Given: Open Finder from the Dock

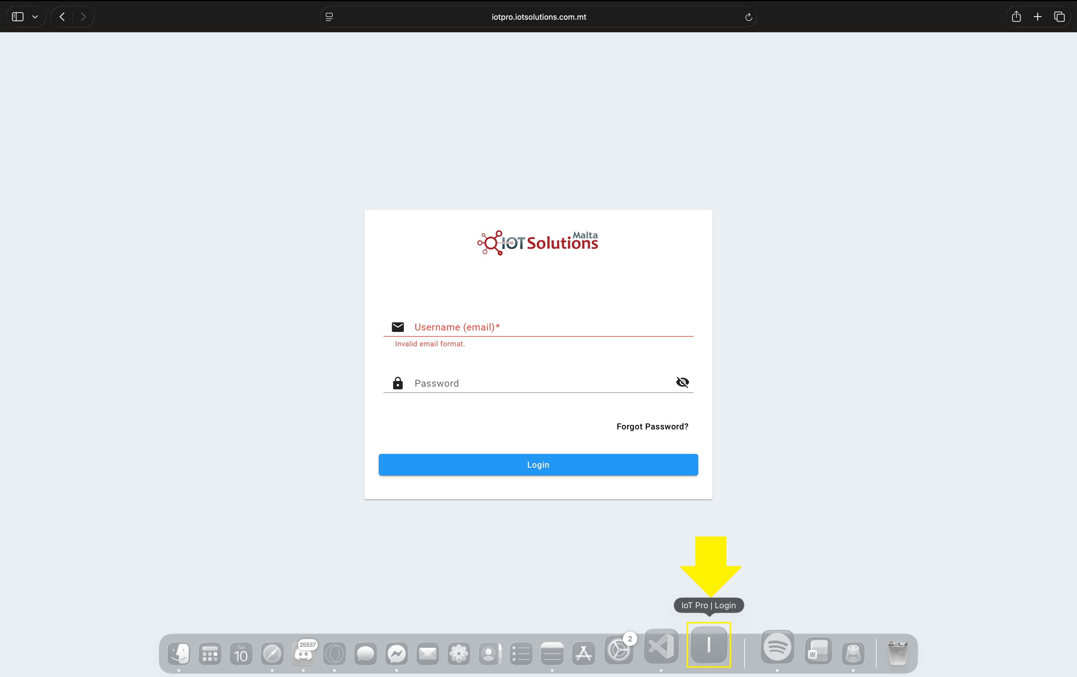Looking at the screenshot, I should [x=179, y=654].
